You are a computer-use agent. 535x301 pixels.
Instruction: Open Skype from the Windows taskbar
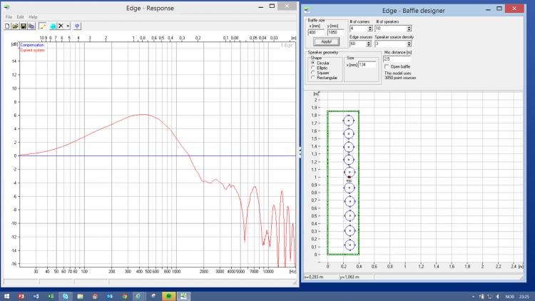click(x=66, y=295)
